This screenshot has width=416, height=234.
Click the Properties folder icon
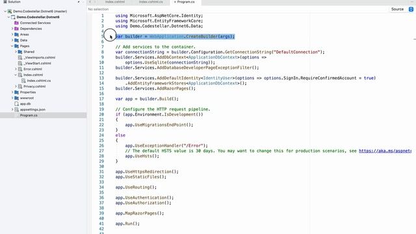pos(16,92)
